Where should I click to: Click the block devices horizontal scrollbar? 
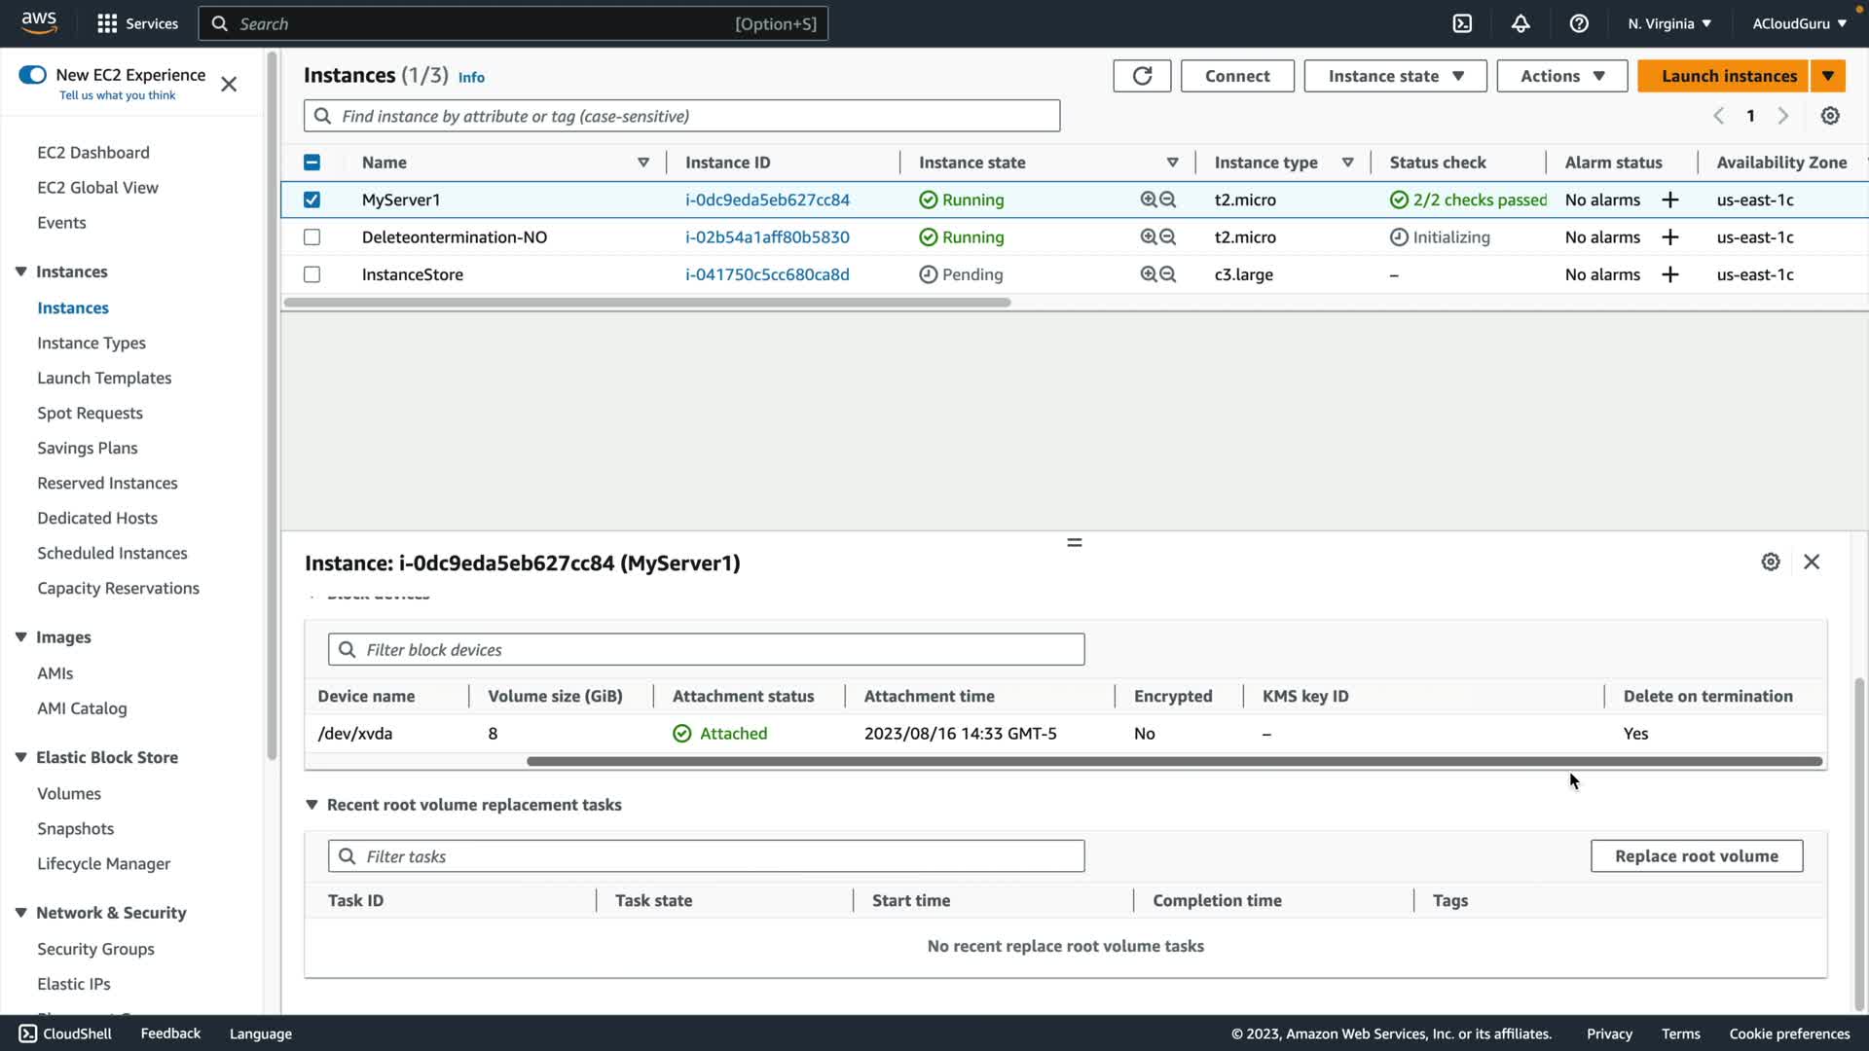pos(1173,761)
